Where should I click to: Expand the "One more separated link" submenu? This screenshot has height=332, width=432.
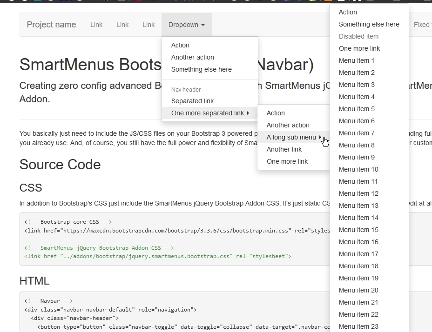(209, 113)
